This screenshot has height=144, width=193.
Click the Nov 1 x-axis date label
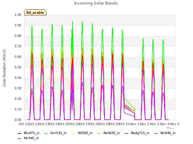point(134,124)
